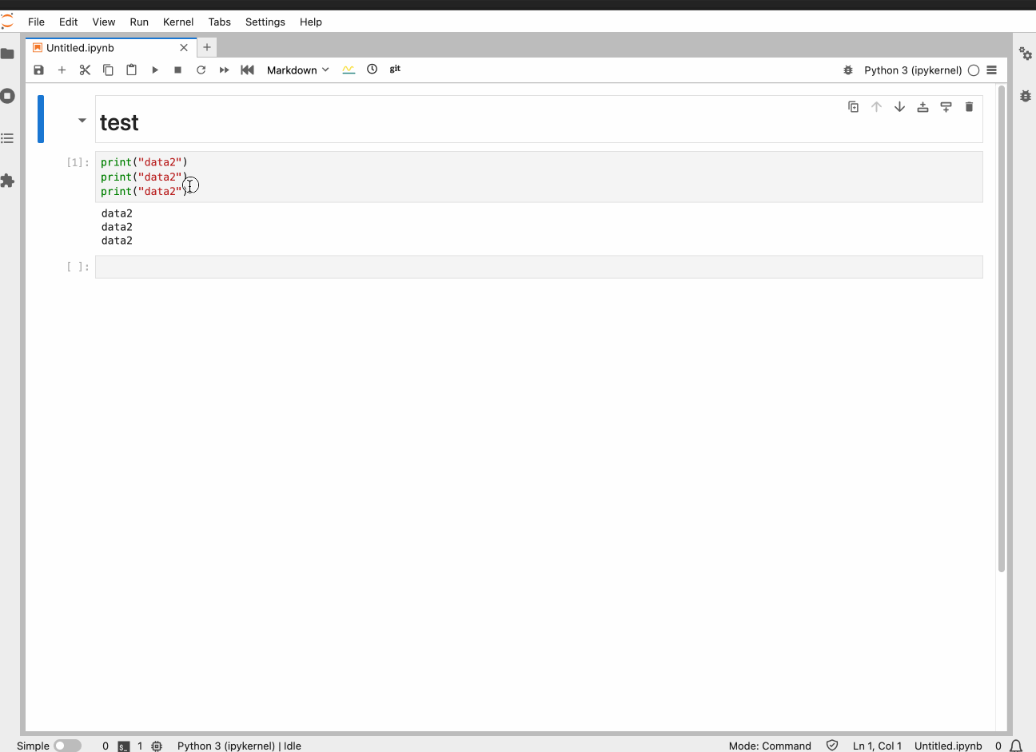The width and height of the screenshot is (1036, 752).
Task: Open the Extension Manager puzzle icon in the sidebar
Action: [8, 181]
